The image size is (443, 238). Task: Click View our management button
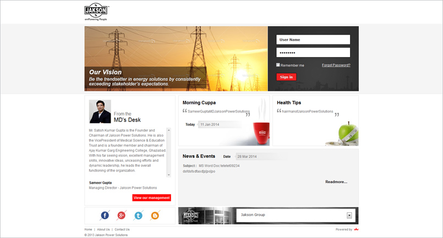(152, 198)
